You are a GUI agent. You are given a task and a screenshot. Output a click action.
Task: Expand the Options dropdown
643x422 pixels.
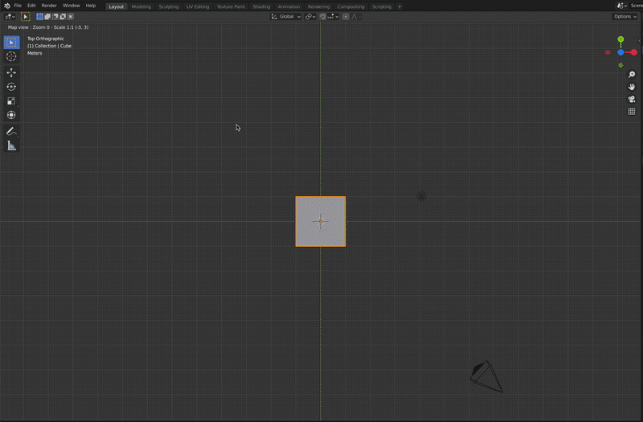coord(625,16)
